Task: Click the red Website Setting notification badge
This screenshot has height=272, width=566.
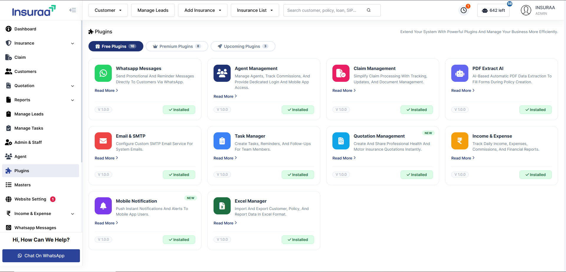Action: coord(53,199)
